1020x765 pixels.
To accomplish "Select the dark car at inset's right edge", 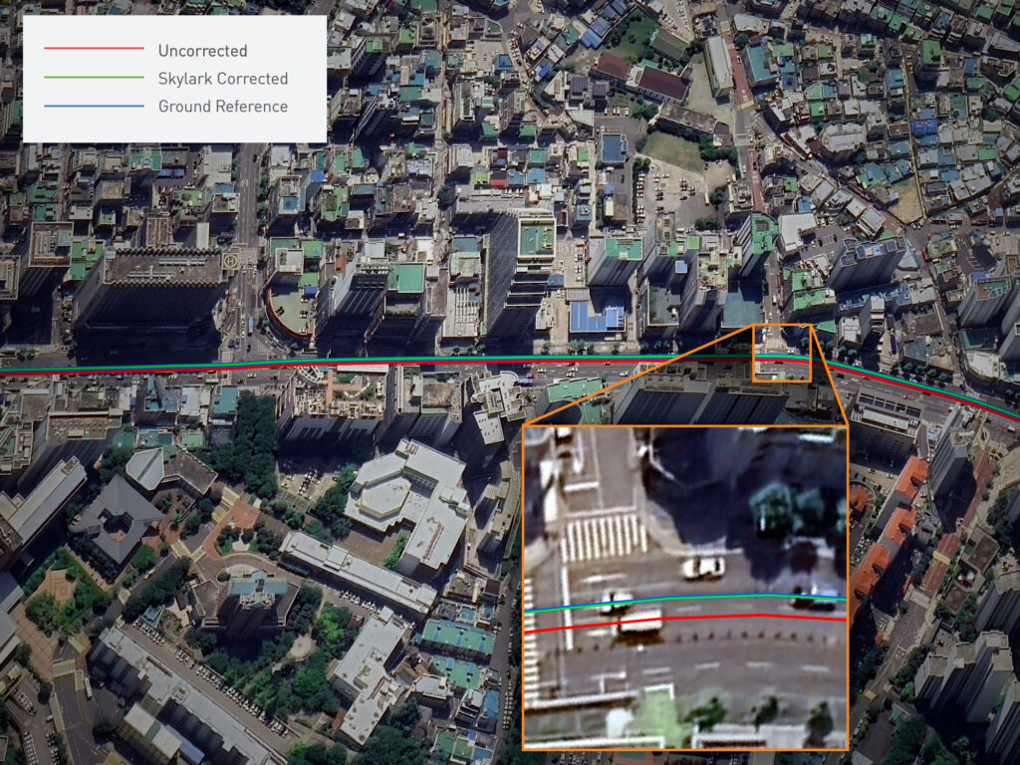I will [817, 598].
